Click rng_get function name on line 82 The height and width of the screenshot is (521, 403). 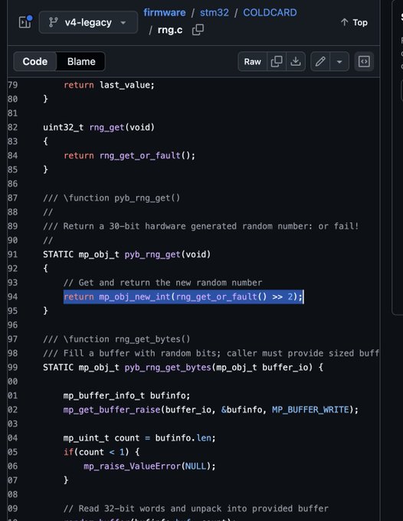pos(106,127)
